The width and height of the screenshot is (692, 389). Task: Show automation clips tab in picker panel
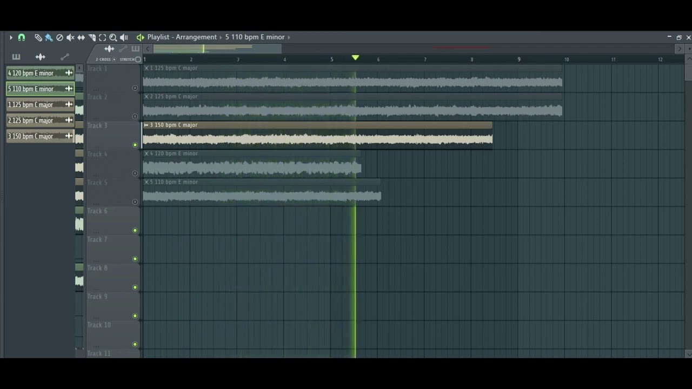point(65,57)
